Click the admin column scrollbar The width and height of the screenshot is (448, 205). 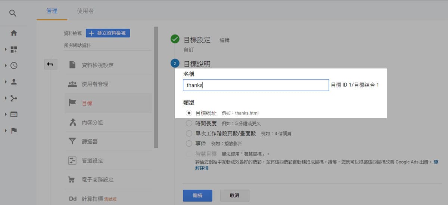click(156, 88)
